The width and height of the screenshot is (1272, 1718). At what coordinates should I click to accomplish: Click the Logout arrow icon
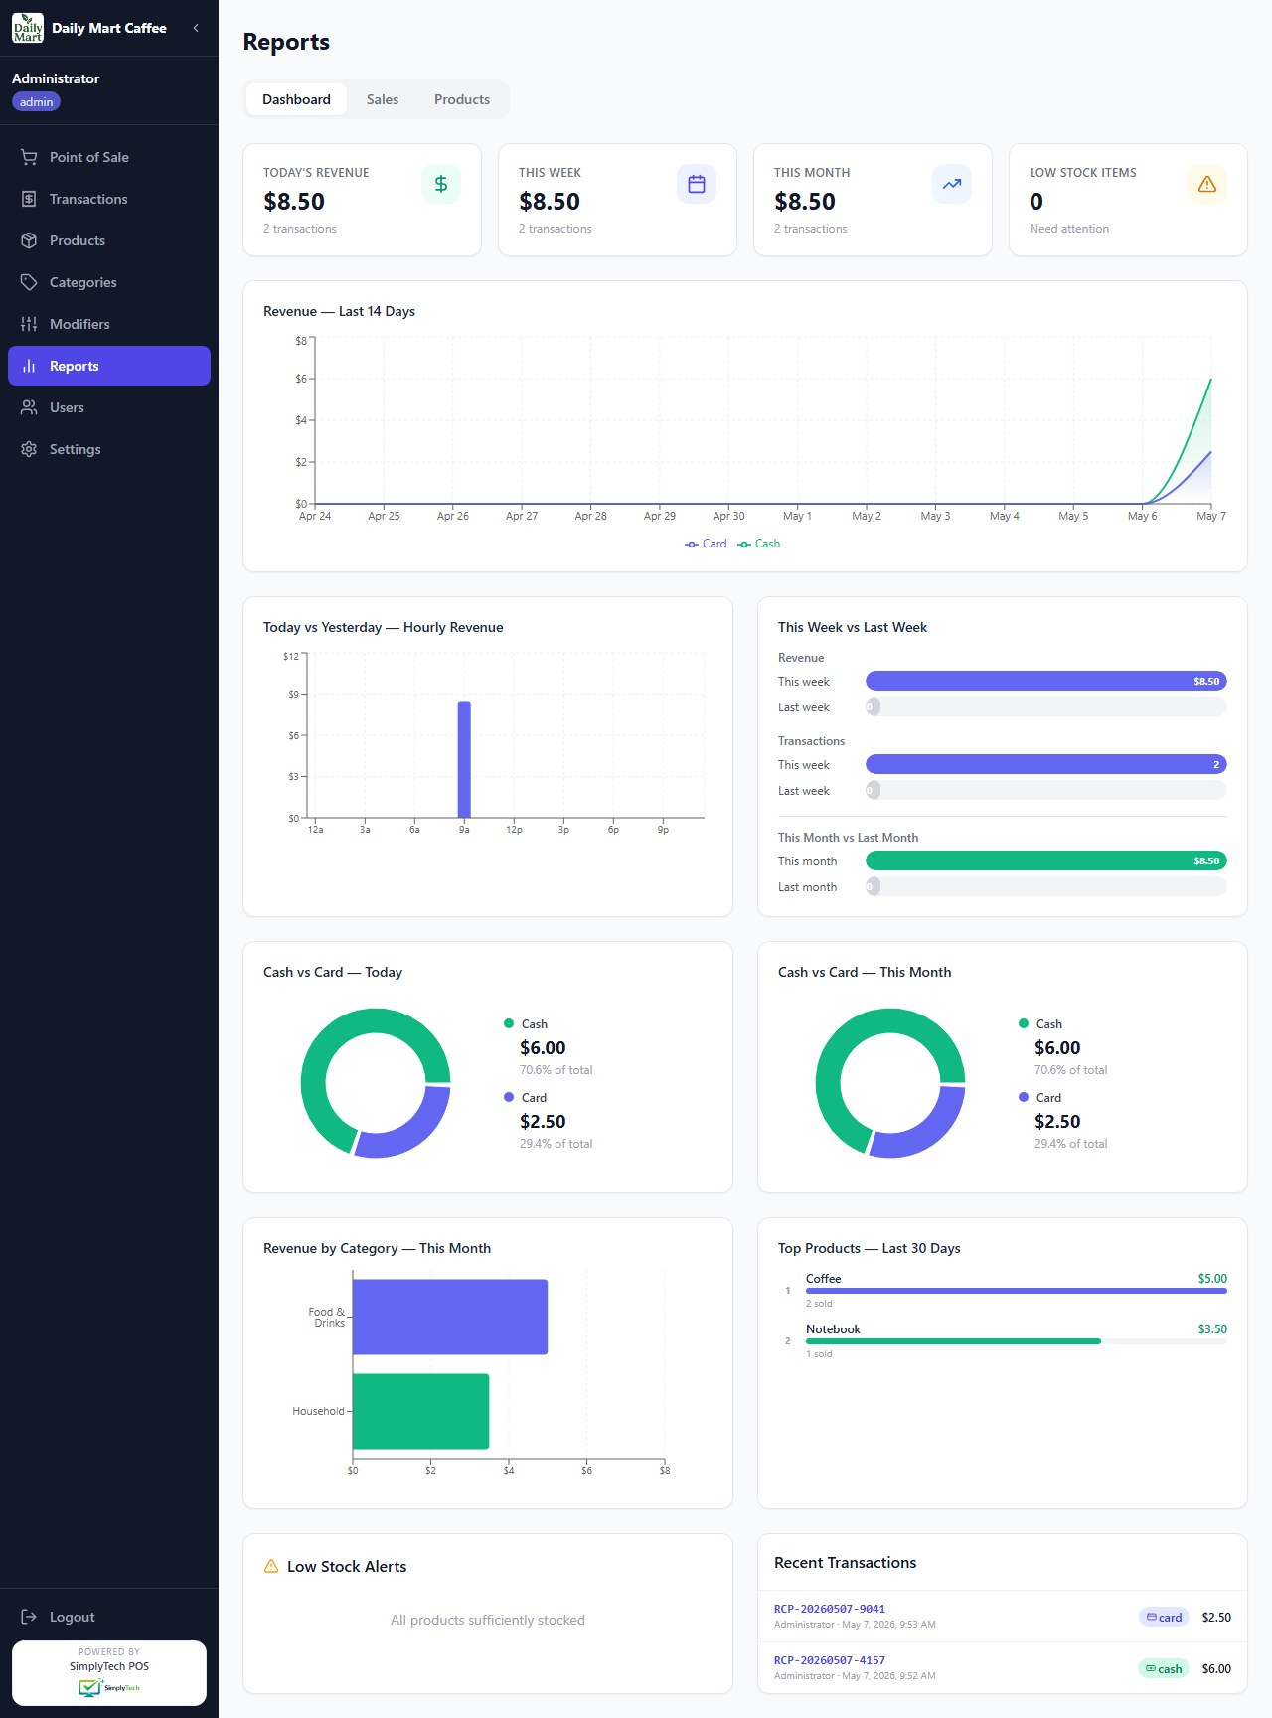coord(29,1617)
